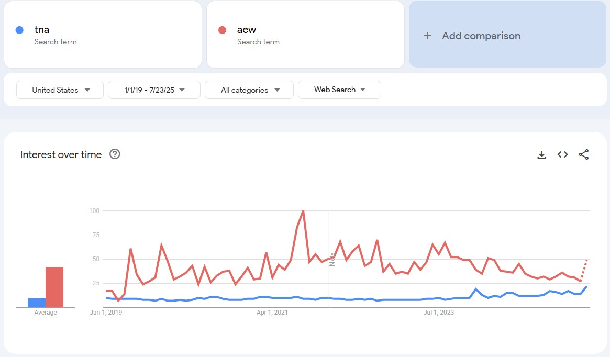The height and width of the screenshot is (357, 610).
Task: Open the Web Search type dropdown
Action: (339, 90)
